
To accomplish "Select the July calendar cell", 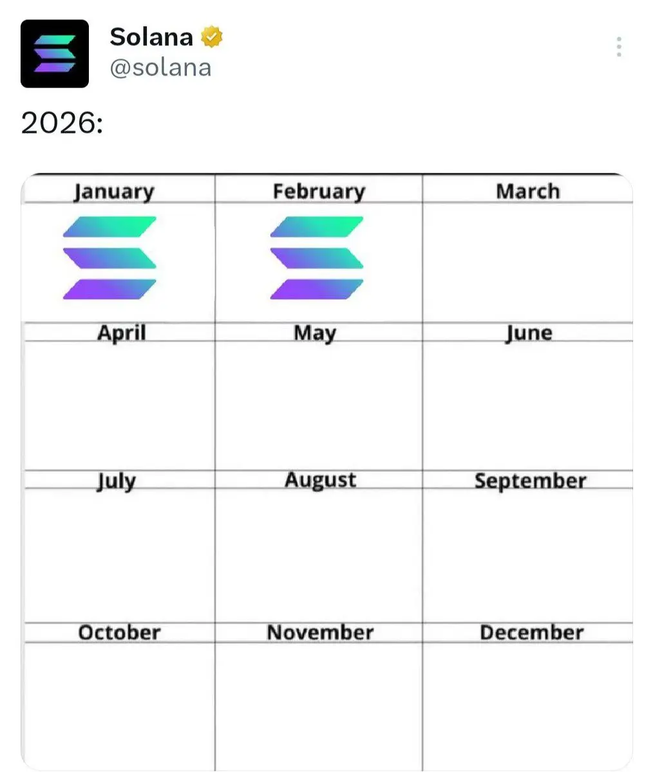I will (x=119, y=555).
